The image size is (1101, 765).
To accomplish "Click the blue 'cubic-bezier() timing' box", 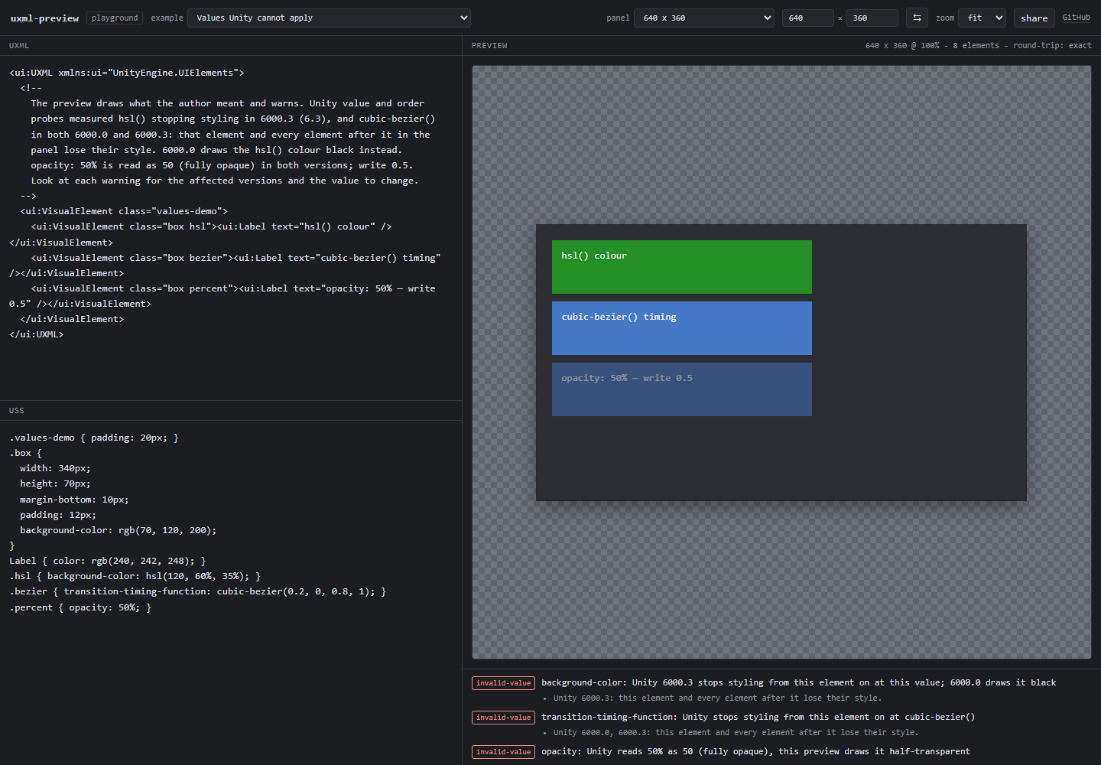I will point(681,328).
